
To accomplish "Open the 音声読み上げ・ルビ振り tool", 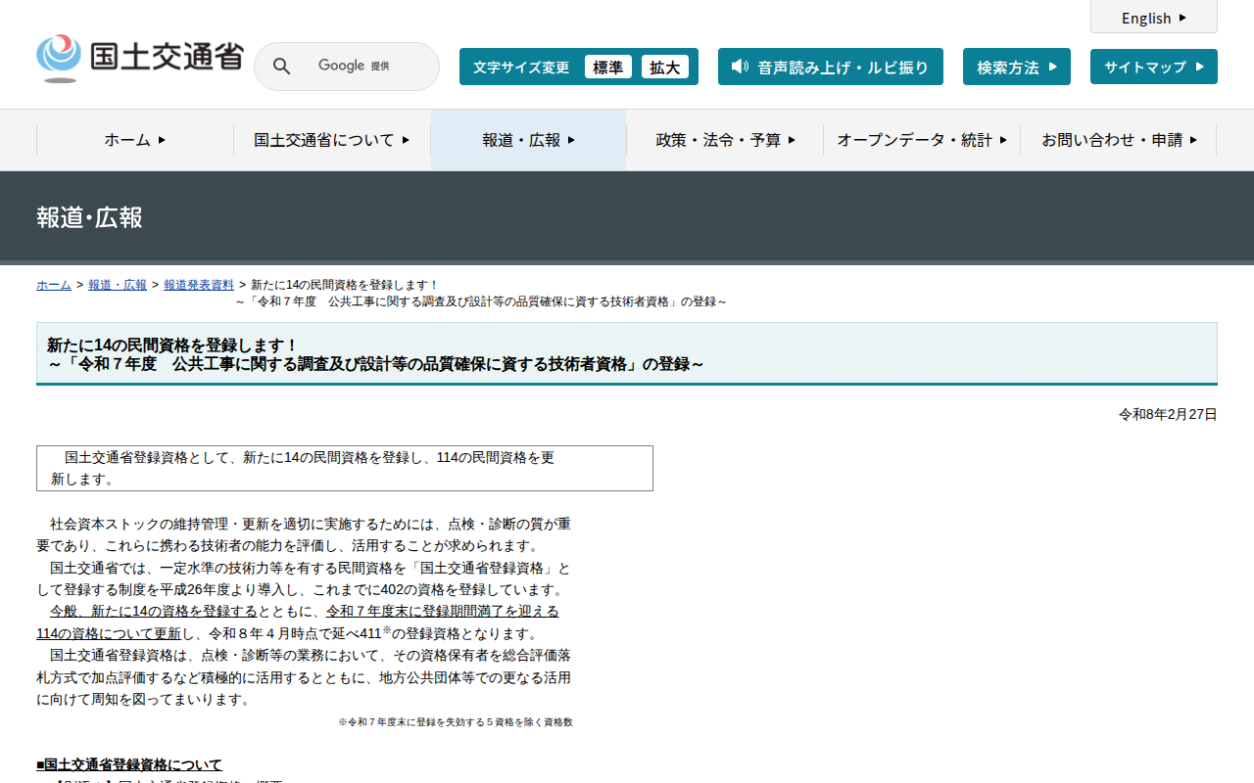I will pyautogui.click(x=842, y=67).
